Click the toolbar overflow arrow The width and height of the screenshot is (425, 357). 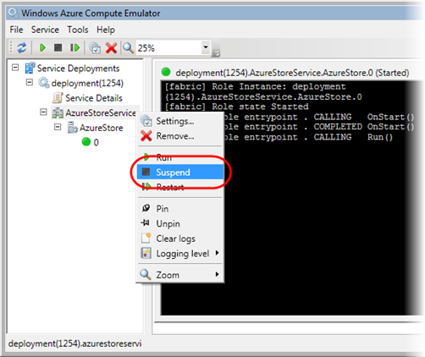(x=216, y=52)
